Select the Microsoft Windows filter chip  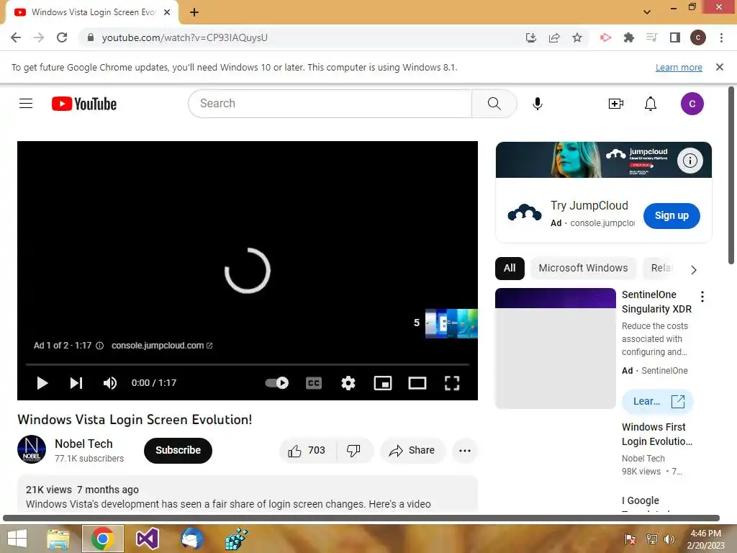point(583,269)
